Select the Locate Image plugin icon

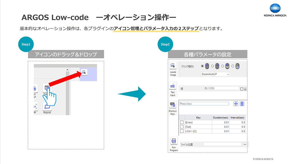(173, 66)
